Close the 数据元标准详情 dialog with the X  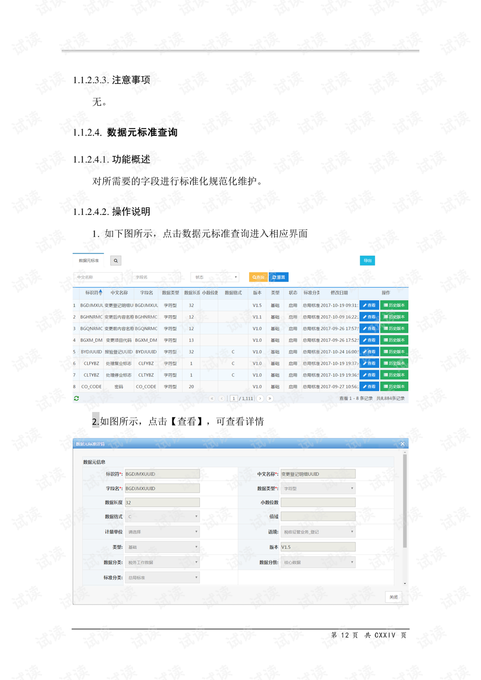coord(402,443)
